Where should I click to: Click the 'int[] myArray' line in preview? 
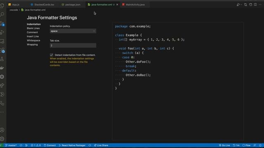pos(151,39)
